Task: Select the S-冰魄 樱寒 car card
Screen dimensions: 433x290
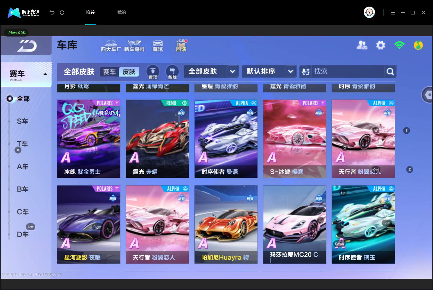Action: pyautogui.click(x=295, y=139)
